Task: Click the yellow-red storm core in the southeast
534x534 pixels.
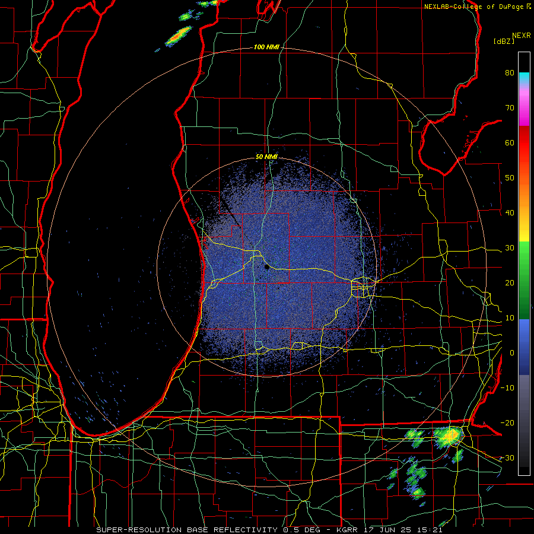Action: [x=450, y=436]
